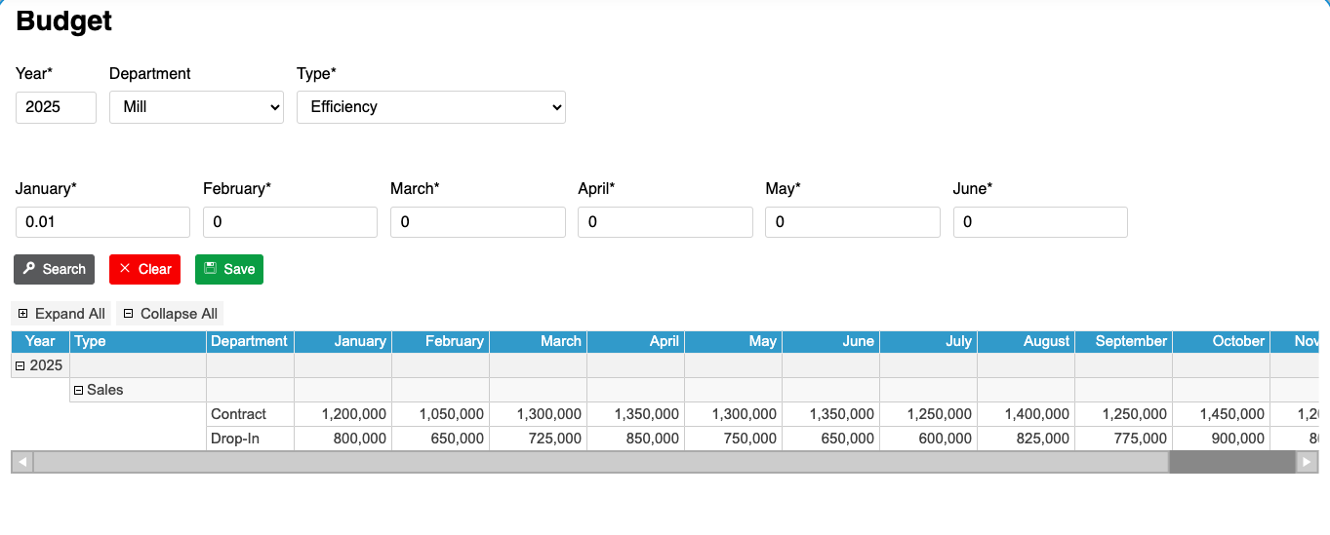1330x535 pixels.
Task: Click the red Clear button X icon
Action: (125, 269)
